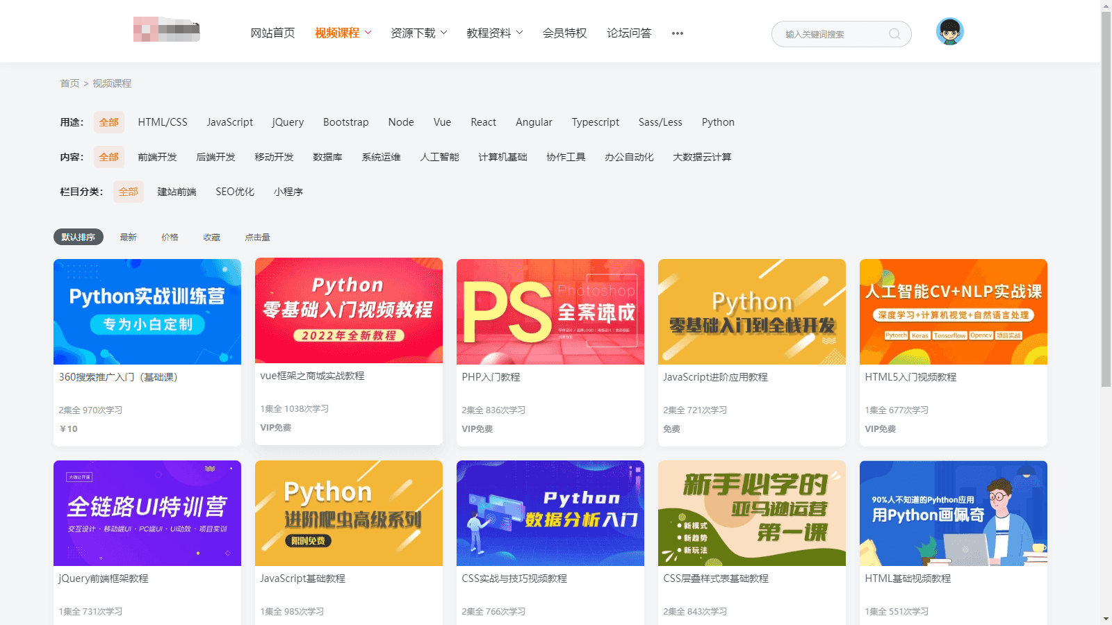
Task: Toggle the 小程序 category filter
Action: click(x=288, y=192)
